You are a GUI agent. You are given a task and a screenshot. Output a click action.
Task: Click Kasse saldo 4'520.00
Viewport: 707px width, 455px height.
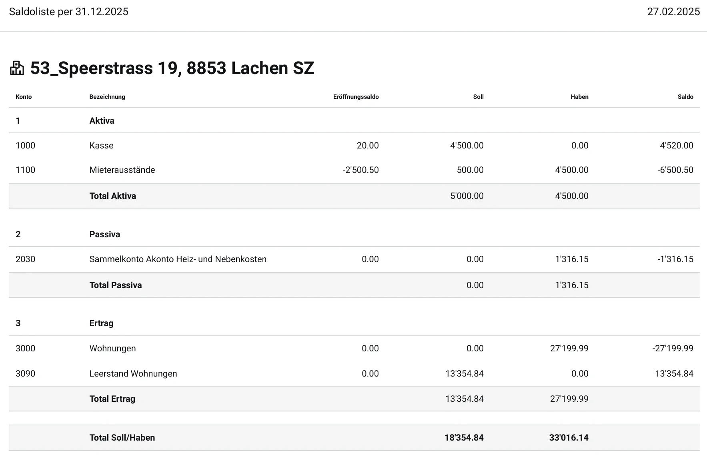tap(676, 146)
